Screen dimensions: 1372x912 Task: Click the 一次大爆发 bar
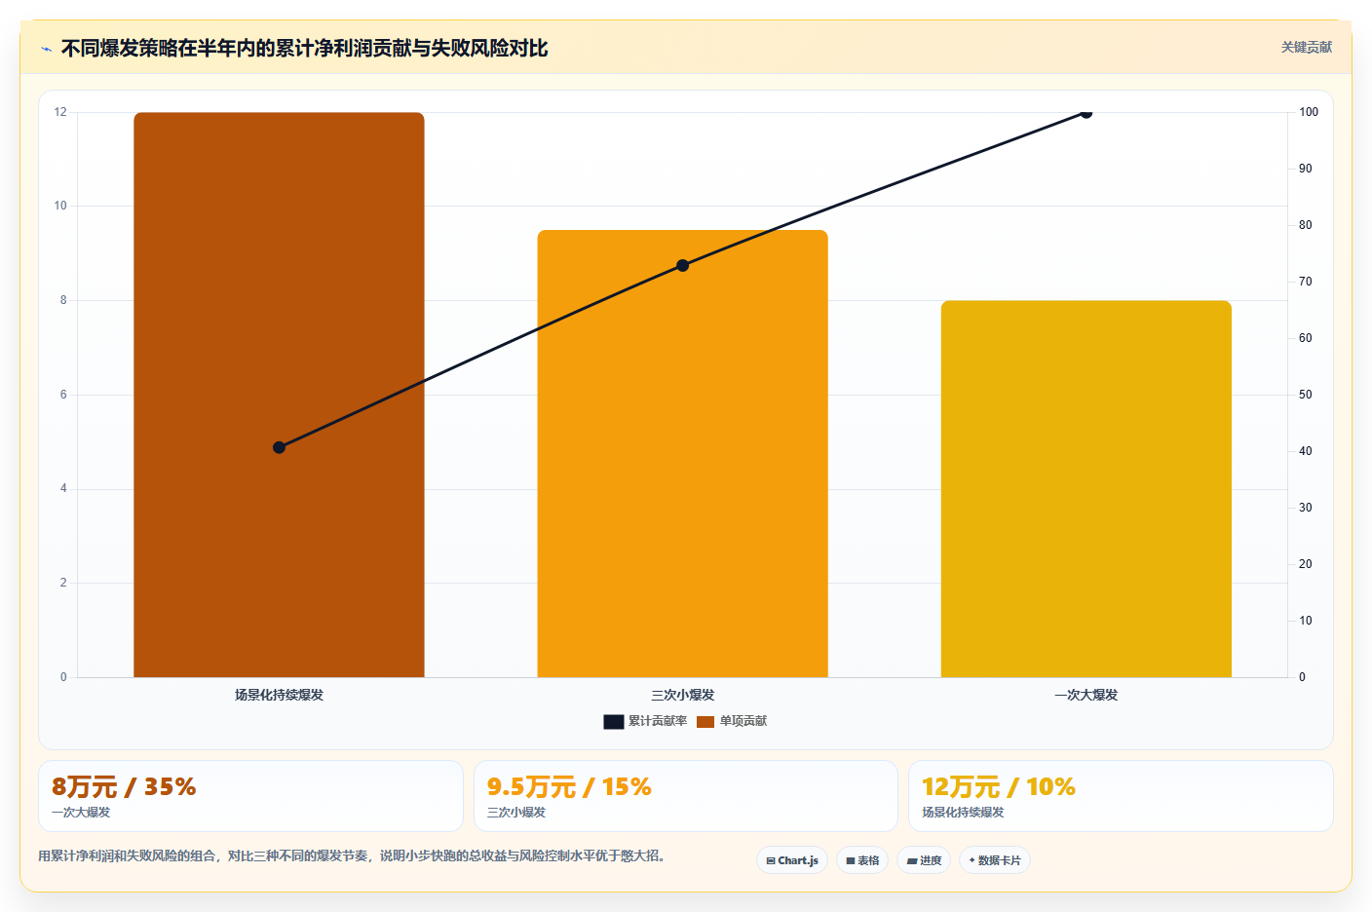(x=1086, y=489)
